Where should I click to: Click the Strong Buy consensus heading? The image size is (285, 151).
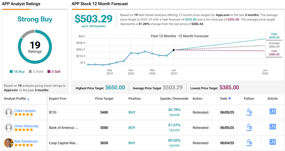35,19
